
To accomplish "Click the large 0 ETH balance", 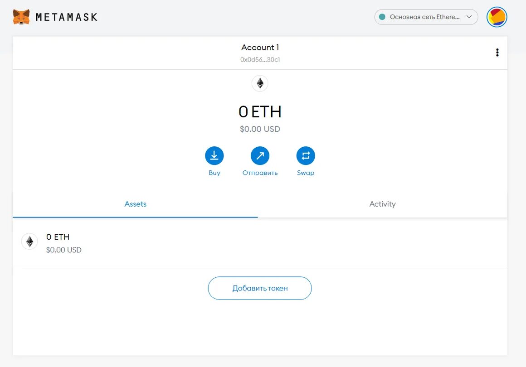I will coord(260,111).
